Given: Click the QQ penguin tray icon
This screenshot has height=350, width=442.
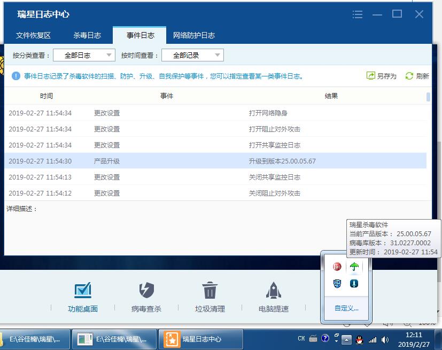Looking at the screenshot, I should click(x=359, y=339).
